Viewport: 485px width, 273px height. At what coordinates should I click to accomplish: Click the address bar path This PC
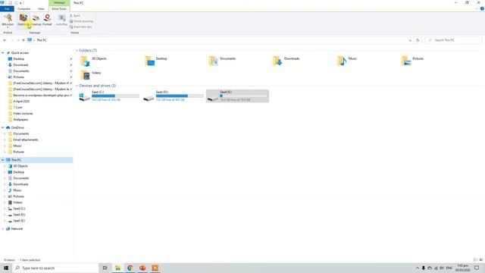click(x=42, y=40)
